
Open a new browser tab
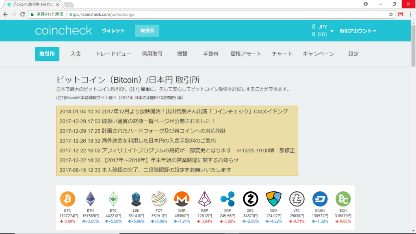(69, 5)
